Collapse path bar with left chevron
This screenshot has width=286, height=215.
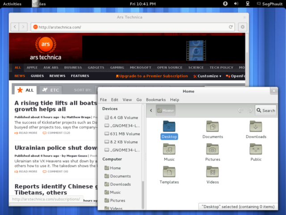coord(151,110)
